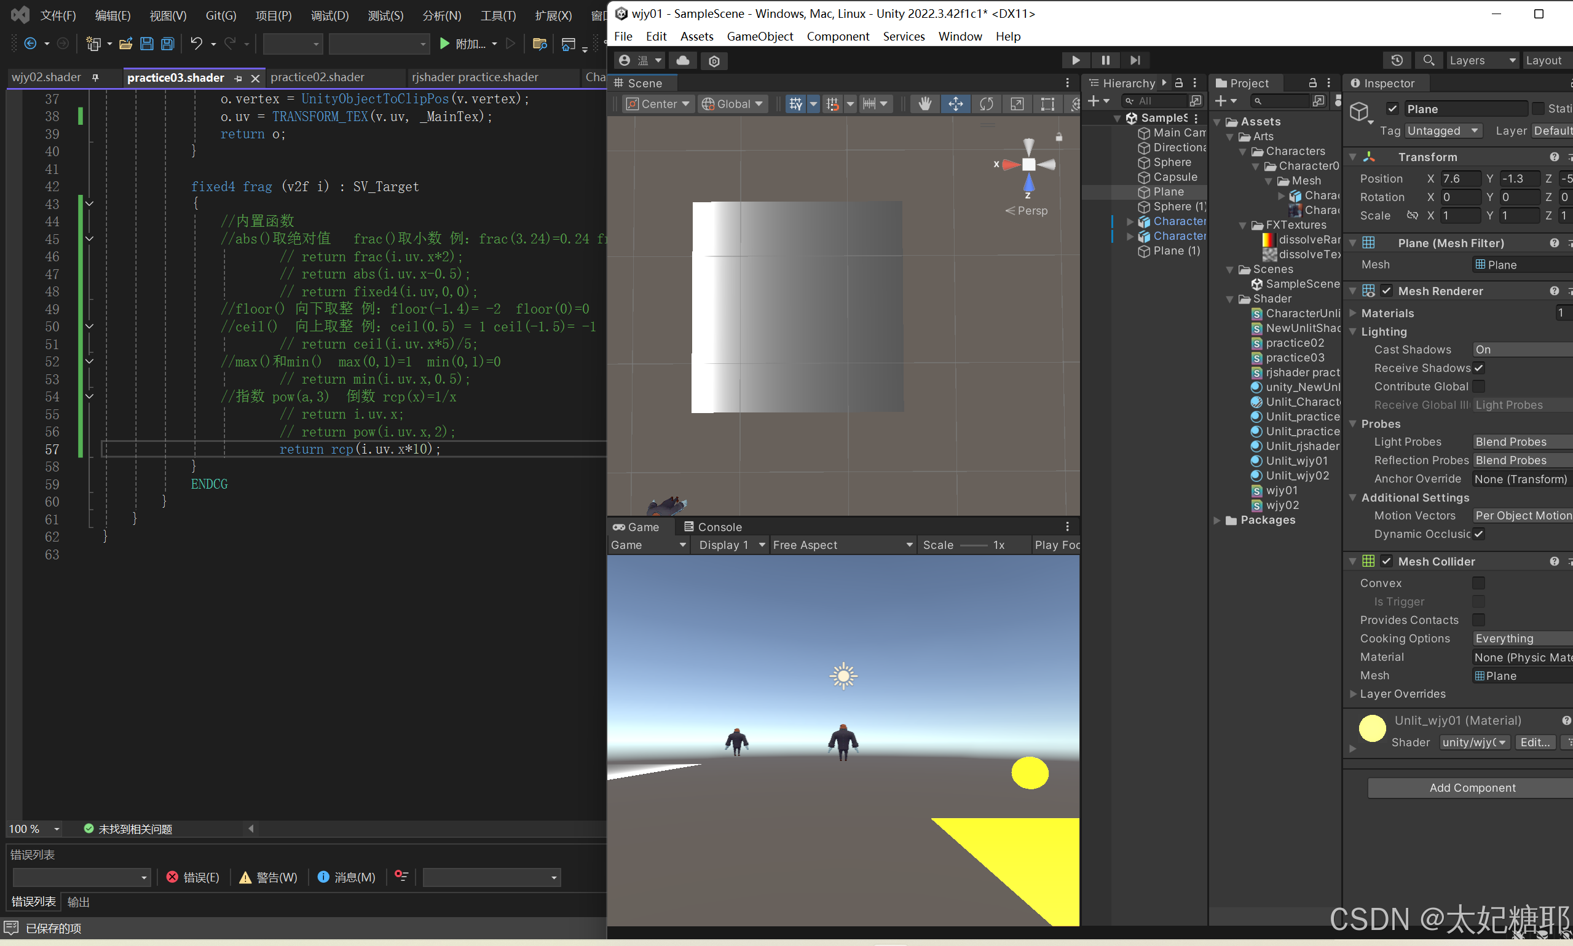Toggle Receive Shadows checkbox
This screenshot has height=946, width=1573.
tap(1479, 368)
